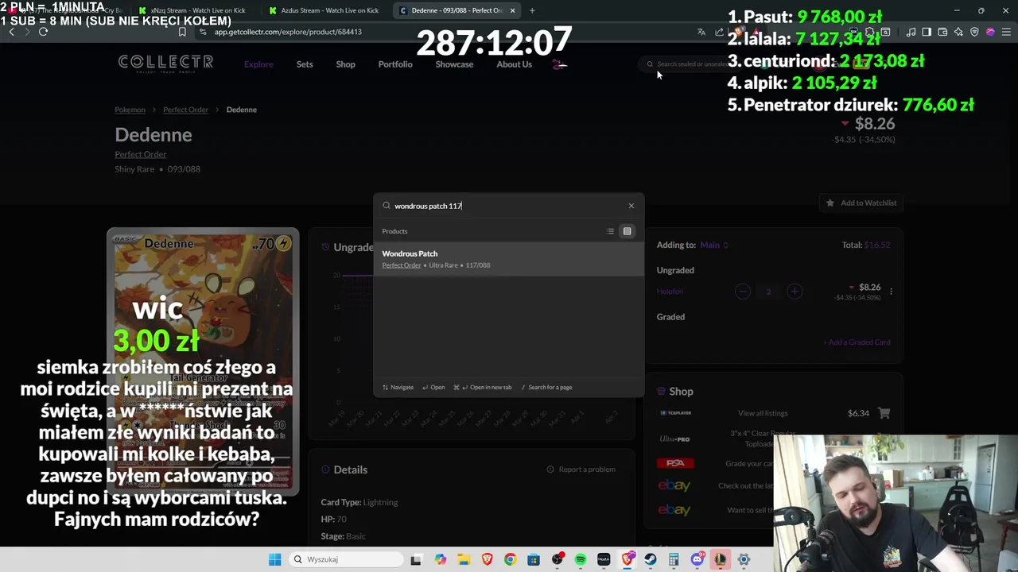
Task: Open the Holofoil row three-dot menu
Action: [891, 292]
